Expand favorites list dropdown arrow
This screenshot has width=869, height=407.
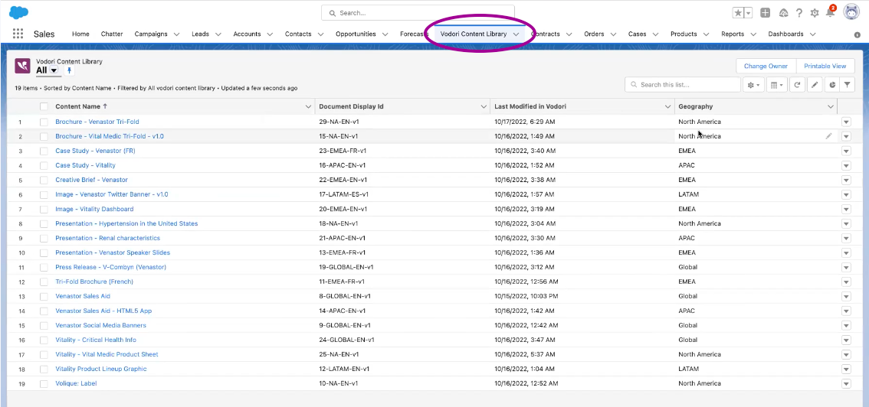(749, 13)
